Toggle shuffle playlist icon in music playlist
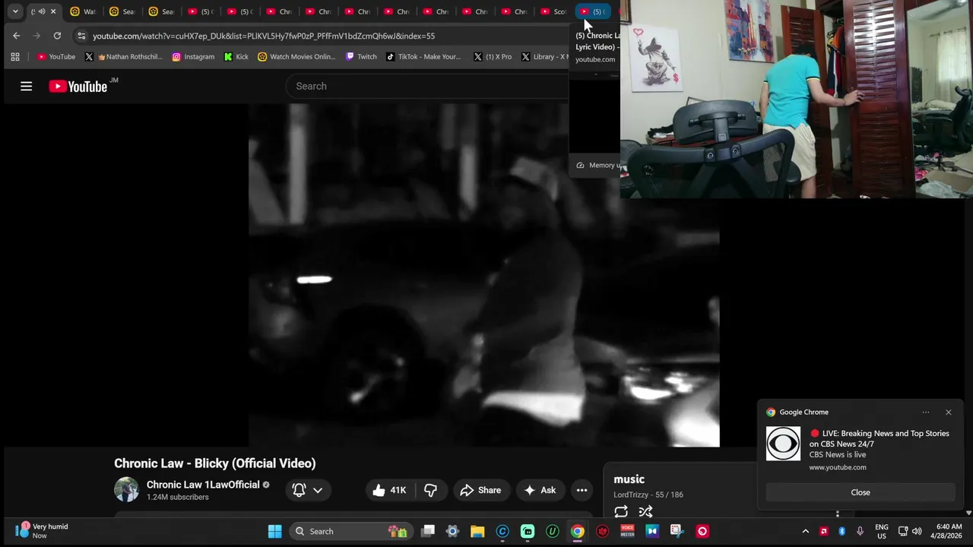The width and height of the screenshot is (973, 547). pos(645,511)
